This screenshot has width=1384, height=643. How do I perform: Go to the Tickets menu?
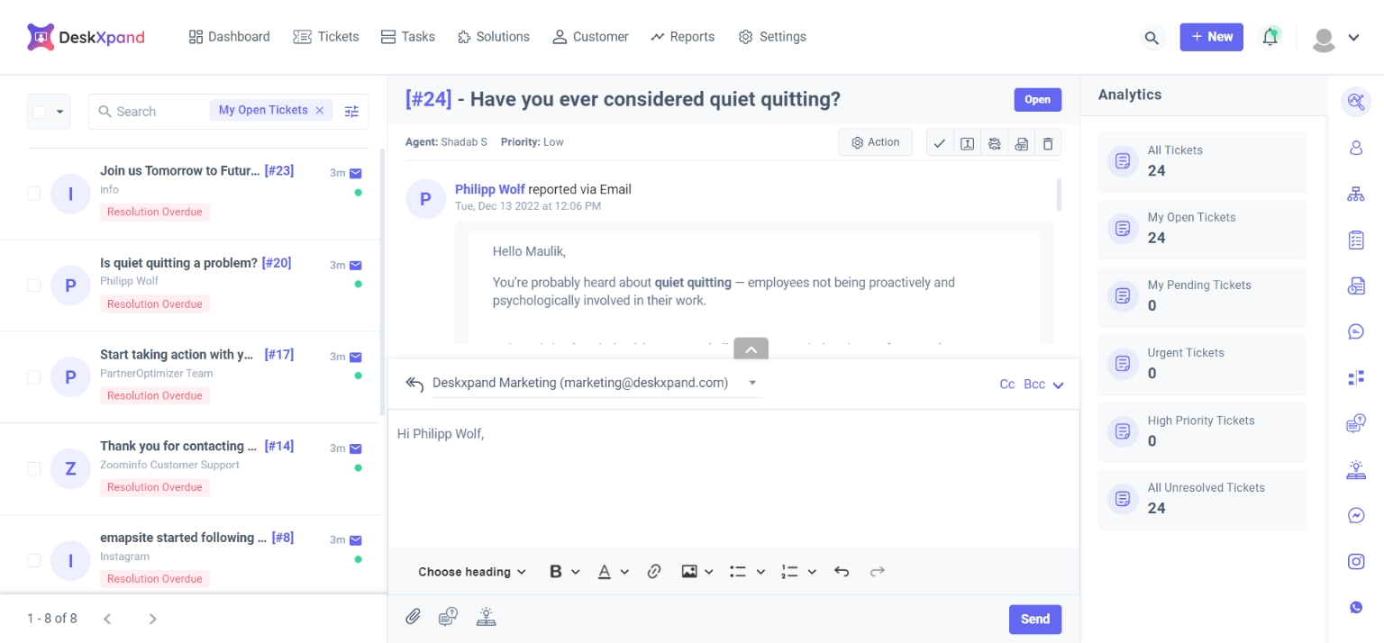point(326,37)
